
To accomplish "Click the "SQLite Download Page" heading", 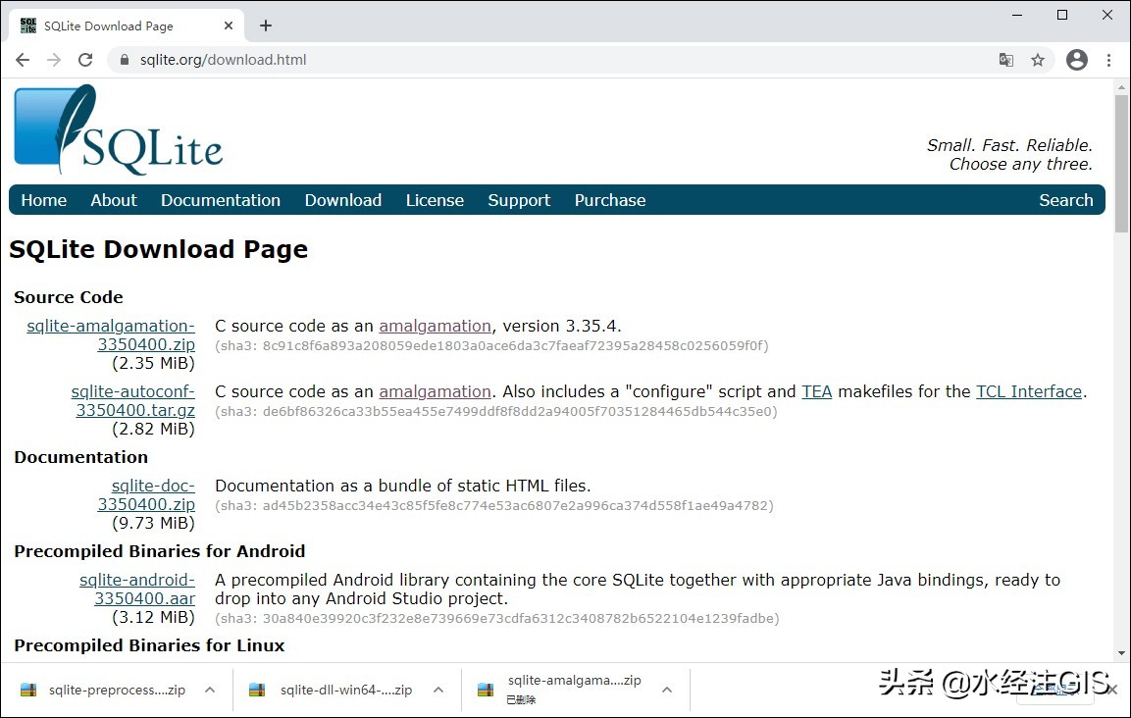I will [159, 250].
